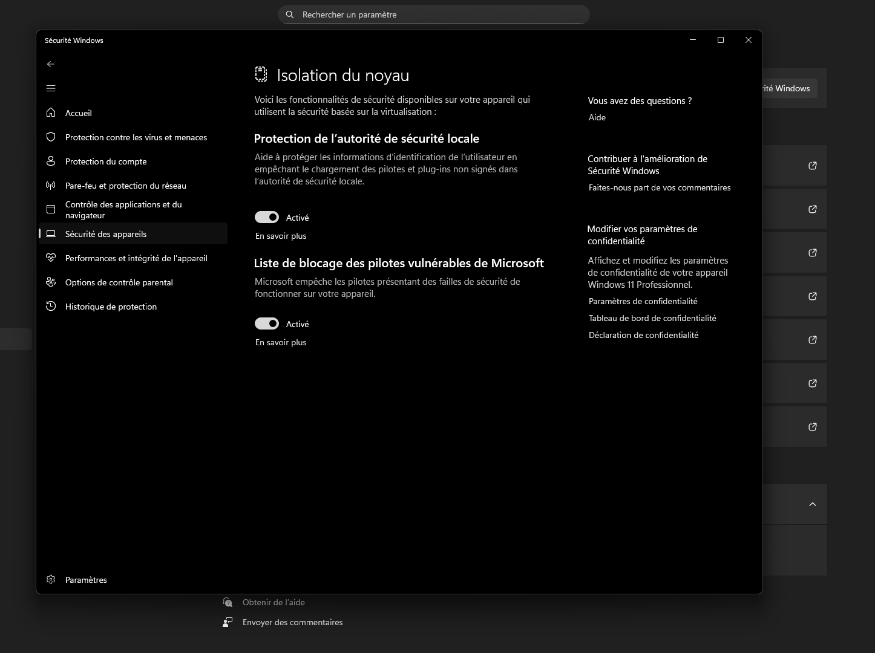
Task: Collapse the section chevron in Settings window
Action: pos(813,504)
